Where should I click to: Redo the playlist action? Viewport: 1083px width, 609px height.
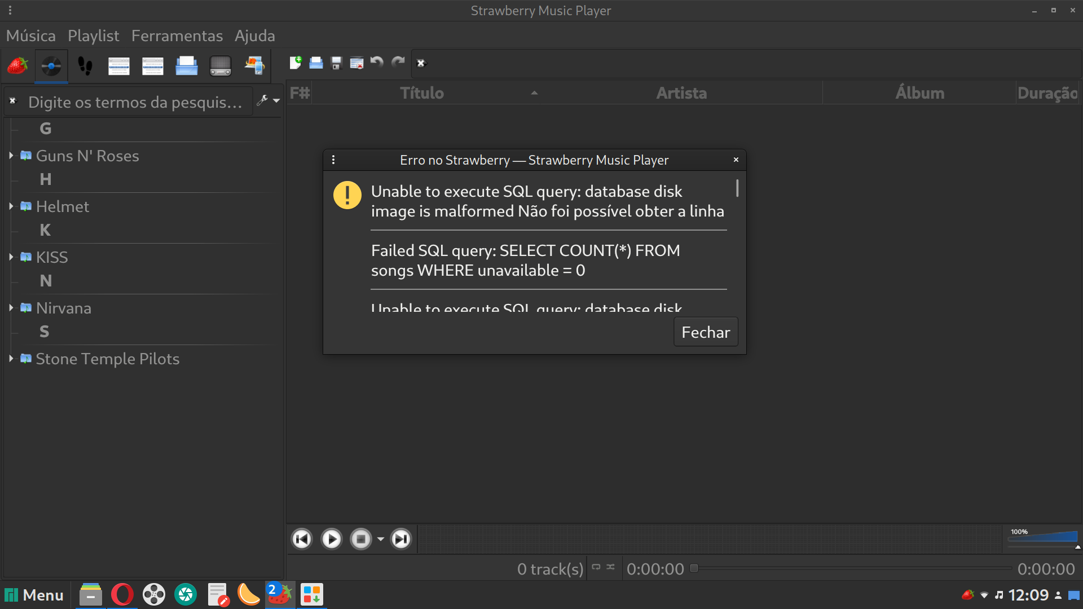coord(398,63)
